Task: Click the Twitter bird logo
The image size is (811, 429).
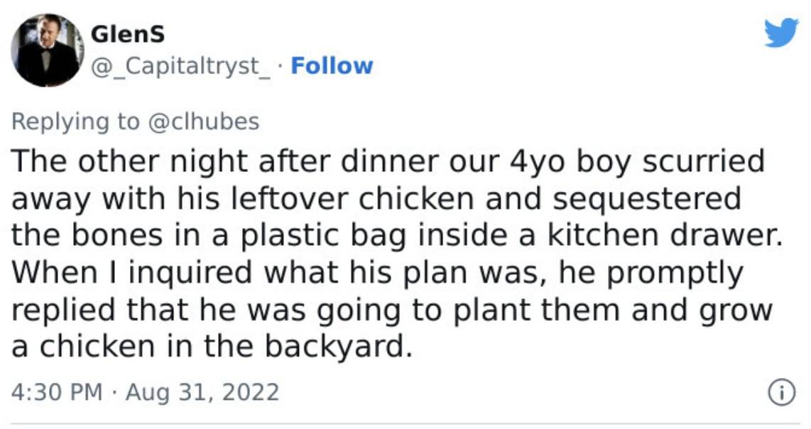Action: (x=781, y=33)
